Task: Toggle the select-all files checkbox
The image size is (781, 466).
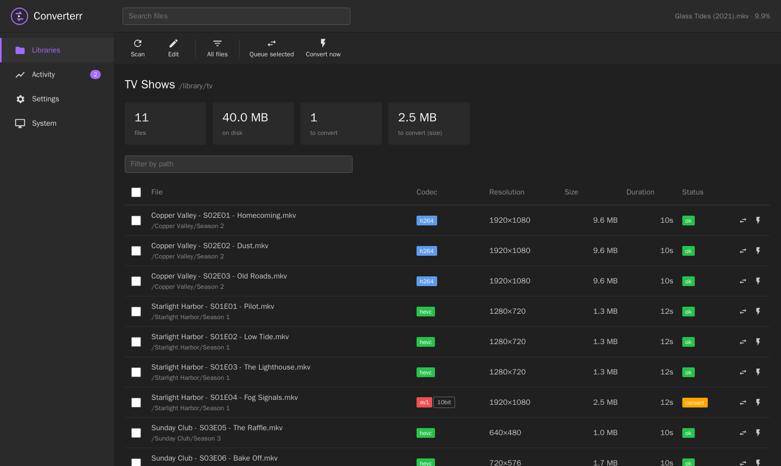Action: click(136, 192)
